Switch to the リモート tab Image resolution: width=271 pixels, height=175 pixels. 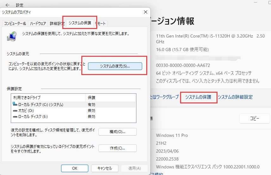click(100, 23)
